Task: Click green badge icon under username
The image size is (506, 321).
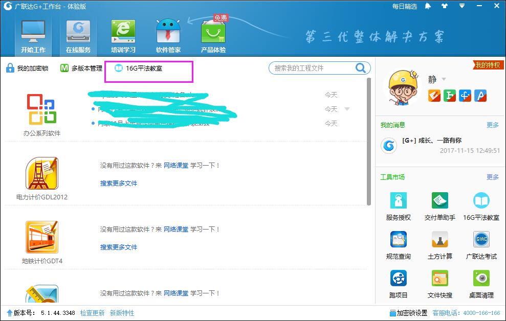Action: tap(450, 96)
